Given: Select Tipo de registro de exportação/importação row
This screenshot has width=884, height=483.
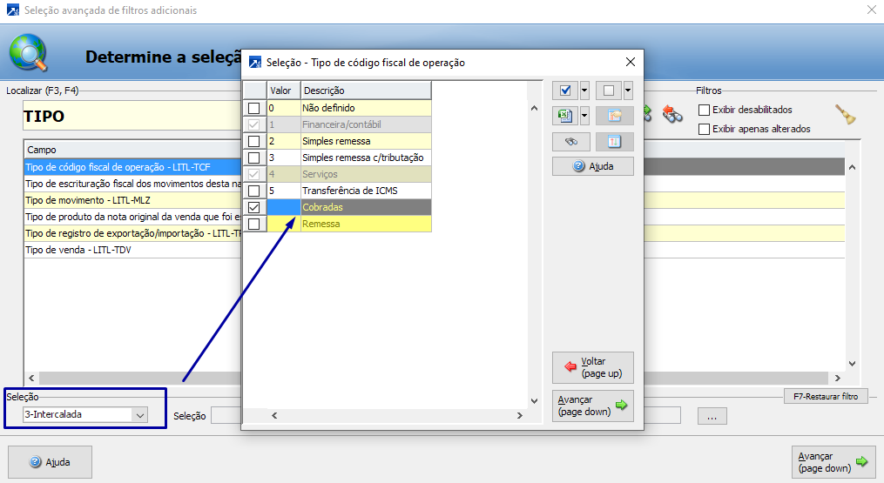Looking at the screenshot, I should click(133, 233).
